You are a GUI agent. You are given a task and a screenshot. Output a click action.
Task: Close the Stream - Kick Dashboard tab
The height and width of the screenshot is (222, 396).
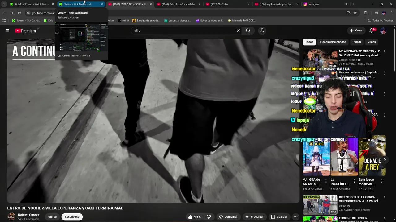click(x=102, y=4)
